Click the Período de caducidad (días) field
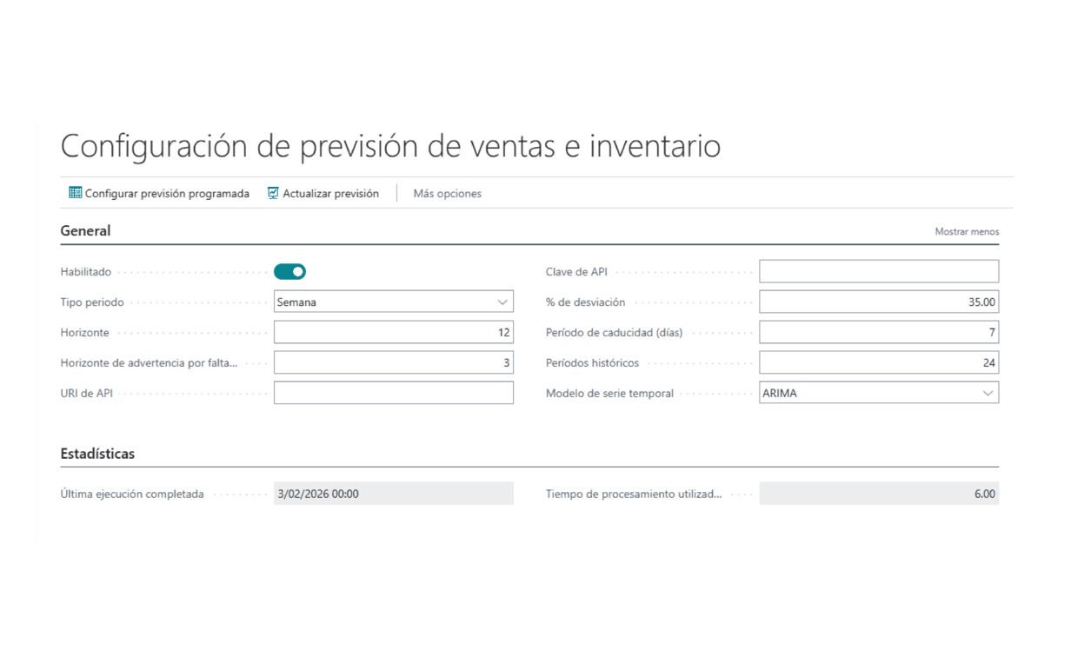The height and width of the screenshot is (664, 1071). [x=878, y=332]
